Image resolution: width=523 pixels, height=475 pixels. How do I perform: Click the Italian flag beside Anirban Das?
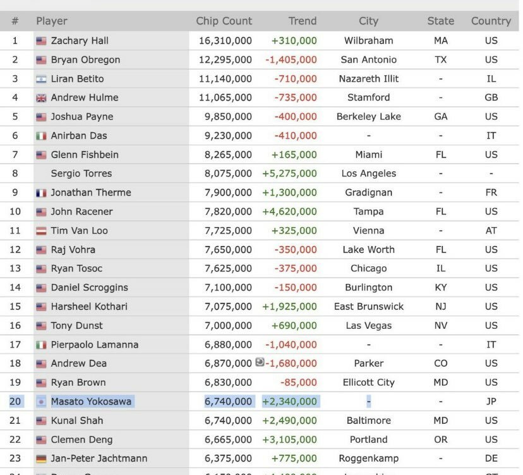pyautogui.click(x=41, y=136)
